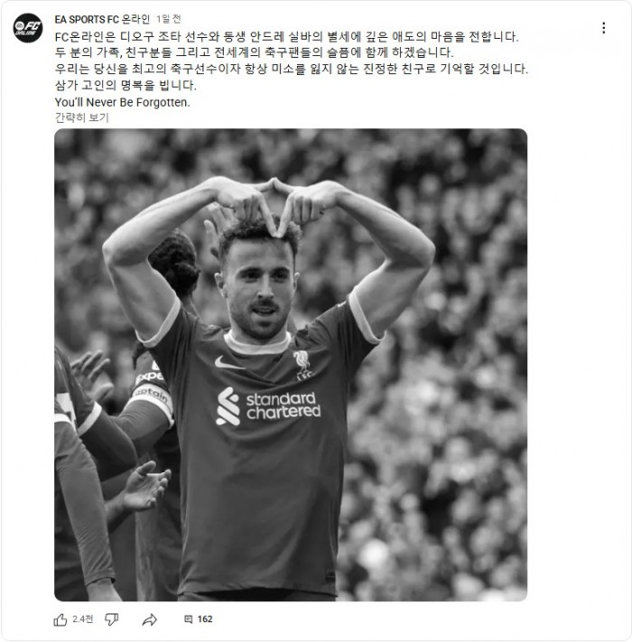Click the 162 comment count
Viewport: 632px width, 642px height.
click(205, 619)
